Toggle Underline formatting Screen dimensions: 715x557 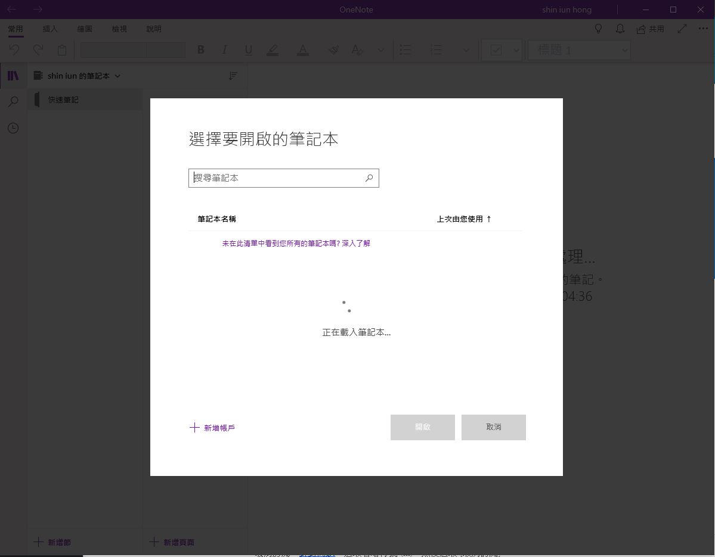coord(249,49)
